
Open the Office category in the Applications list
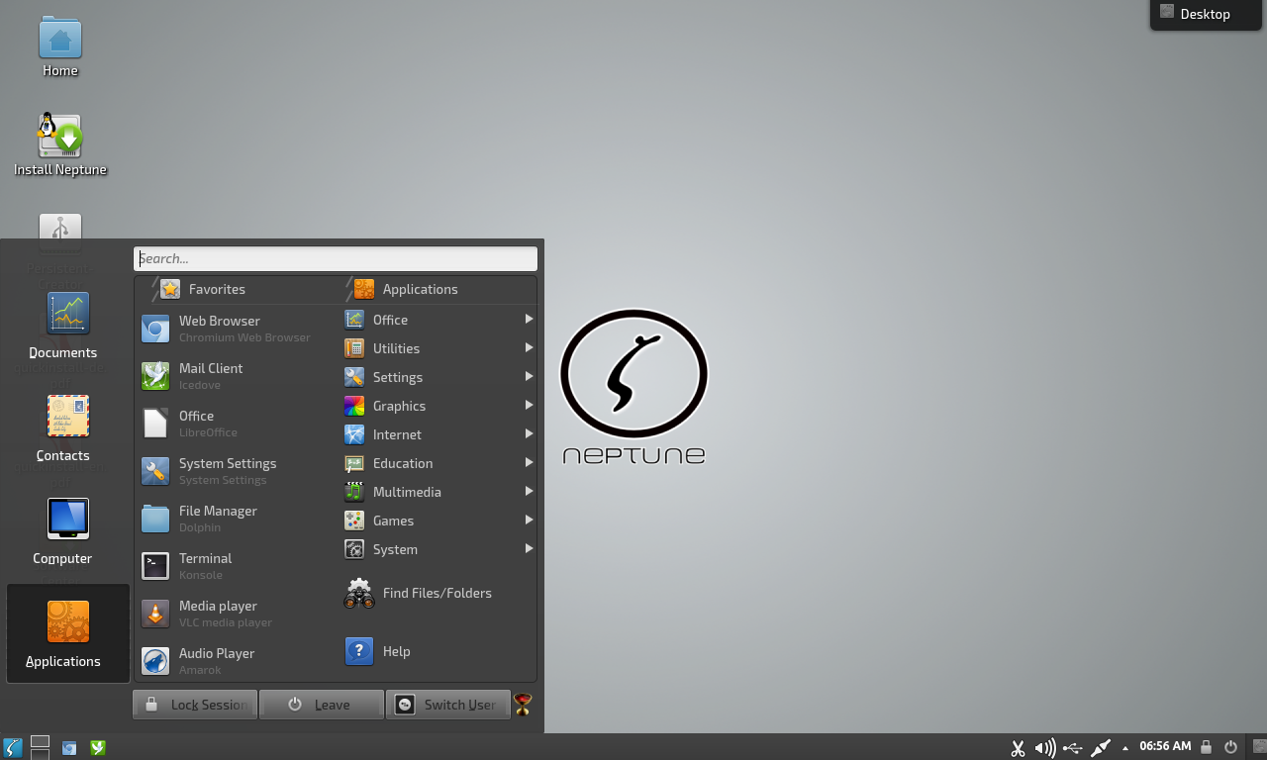439,320
